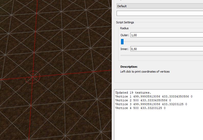203x140 pixels.
Task: Click 'Left click to print coordinates of vertices'
Action: click(x=145, y=72)
